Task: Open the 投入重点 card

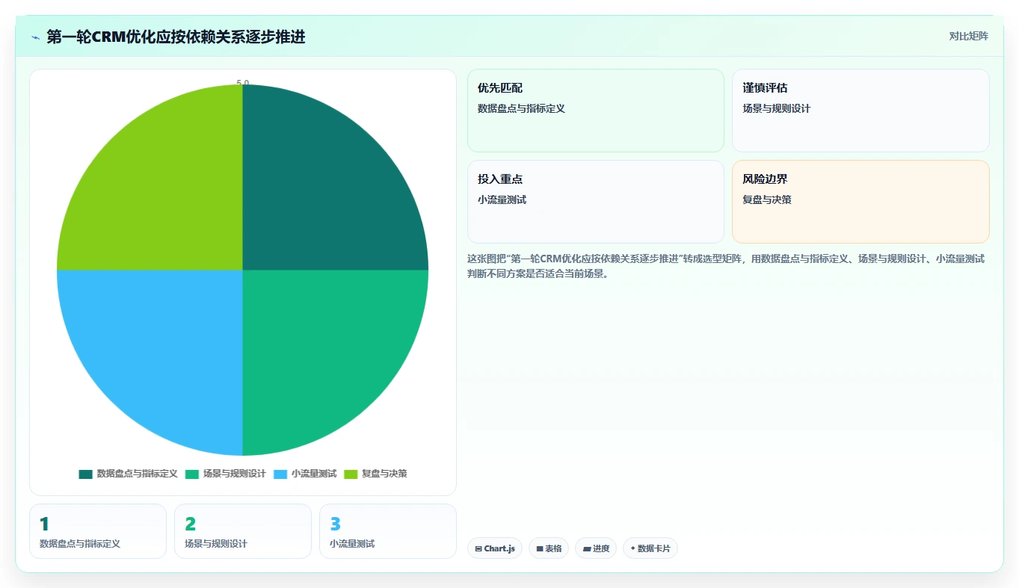Action: pos(596,202)
